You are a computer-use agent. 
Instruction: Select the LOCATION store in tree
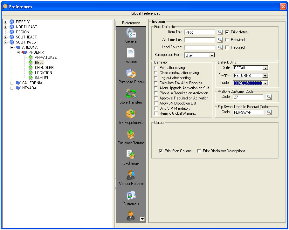[44, 73]
